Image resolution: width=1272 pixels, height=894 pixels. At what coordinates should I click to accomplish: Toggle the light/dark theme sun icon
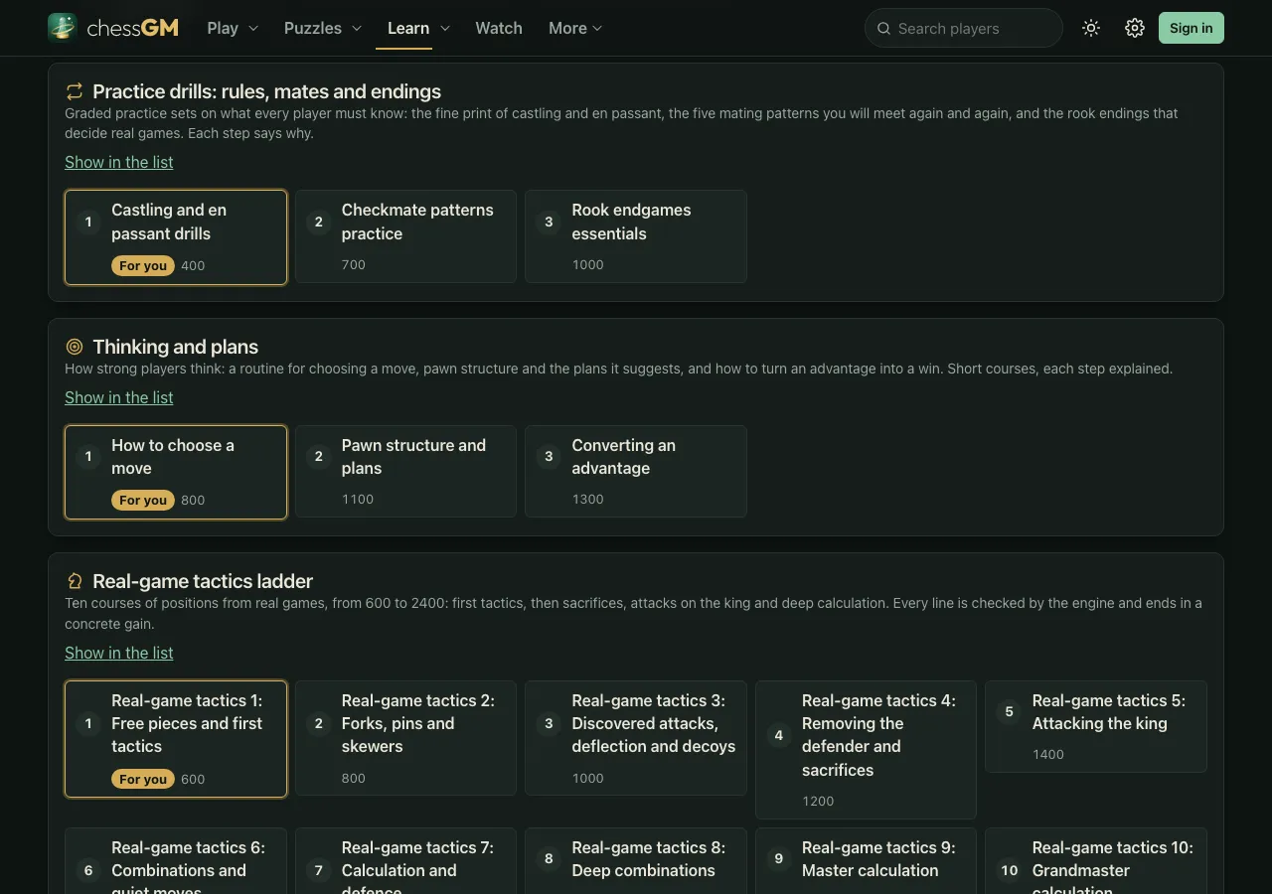pos(1091,28)
